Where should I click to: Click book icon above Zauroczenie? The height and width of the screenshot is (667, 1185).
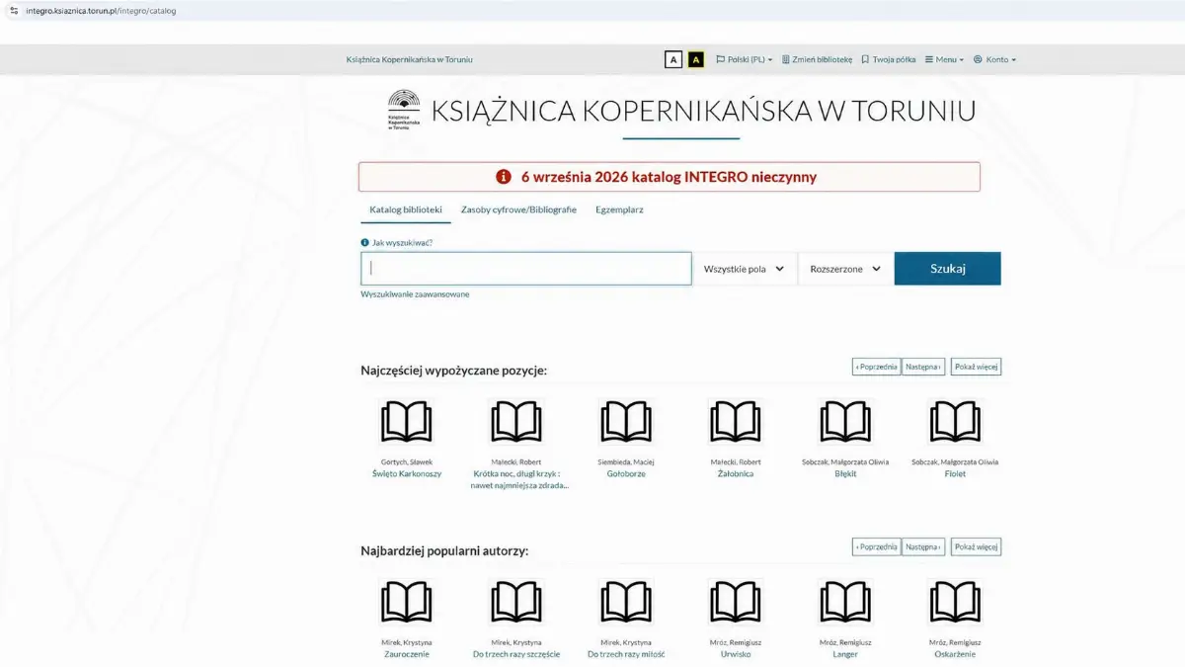[407, 602]
